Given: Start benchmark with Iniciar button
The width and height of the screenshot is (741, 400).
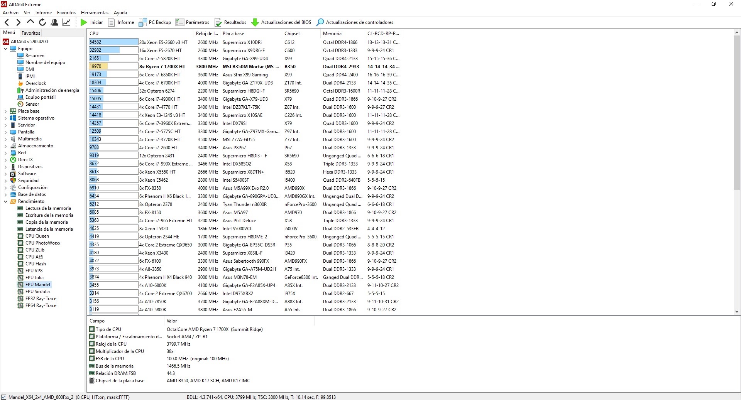Looking at the screenshot, I should click(92, 22).
